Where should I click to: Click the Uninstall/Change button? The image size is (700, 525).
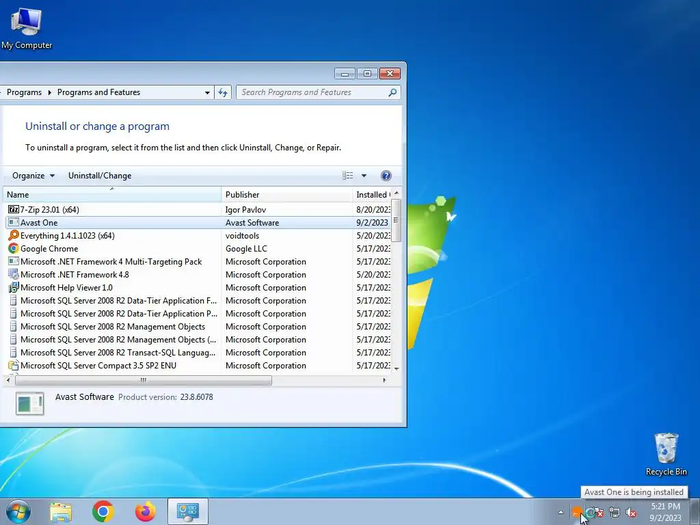[x=100, y=176]
